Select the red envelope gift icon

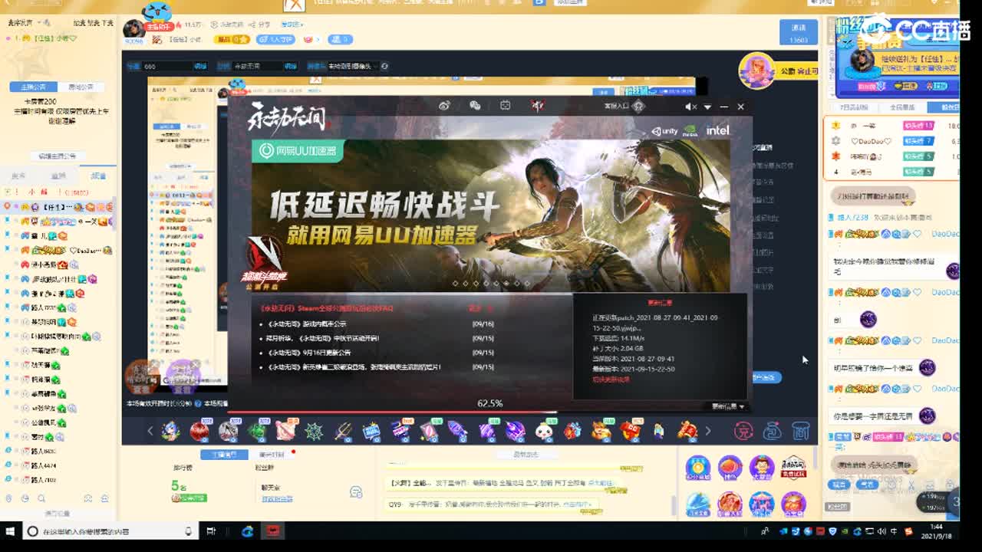[x=631, y=432]
